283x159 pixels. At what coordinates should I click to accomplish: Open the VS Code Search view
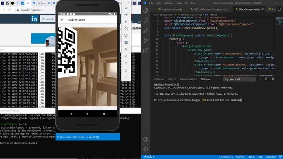[x=145, y=20]
